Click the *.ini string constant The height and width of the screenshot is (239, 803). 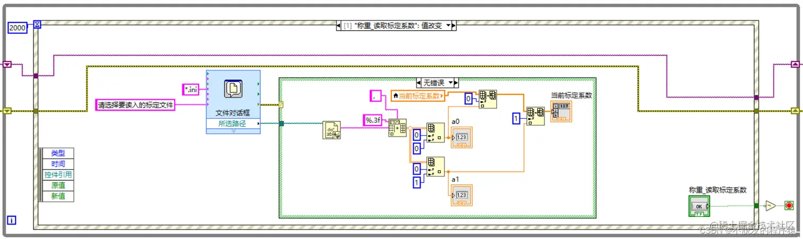[191, 90]
